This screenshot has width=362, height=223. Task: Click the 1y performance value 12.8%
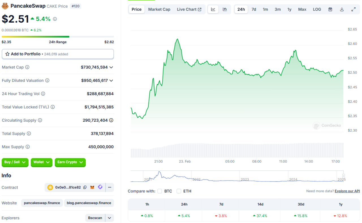[x=341, y=216]
